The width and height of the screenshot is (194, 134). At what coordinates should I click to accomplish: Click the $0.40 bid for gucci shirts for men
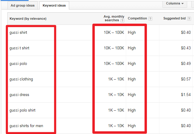[x=186, y=126]
